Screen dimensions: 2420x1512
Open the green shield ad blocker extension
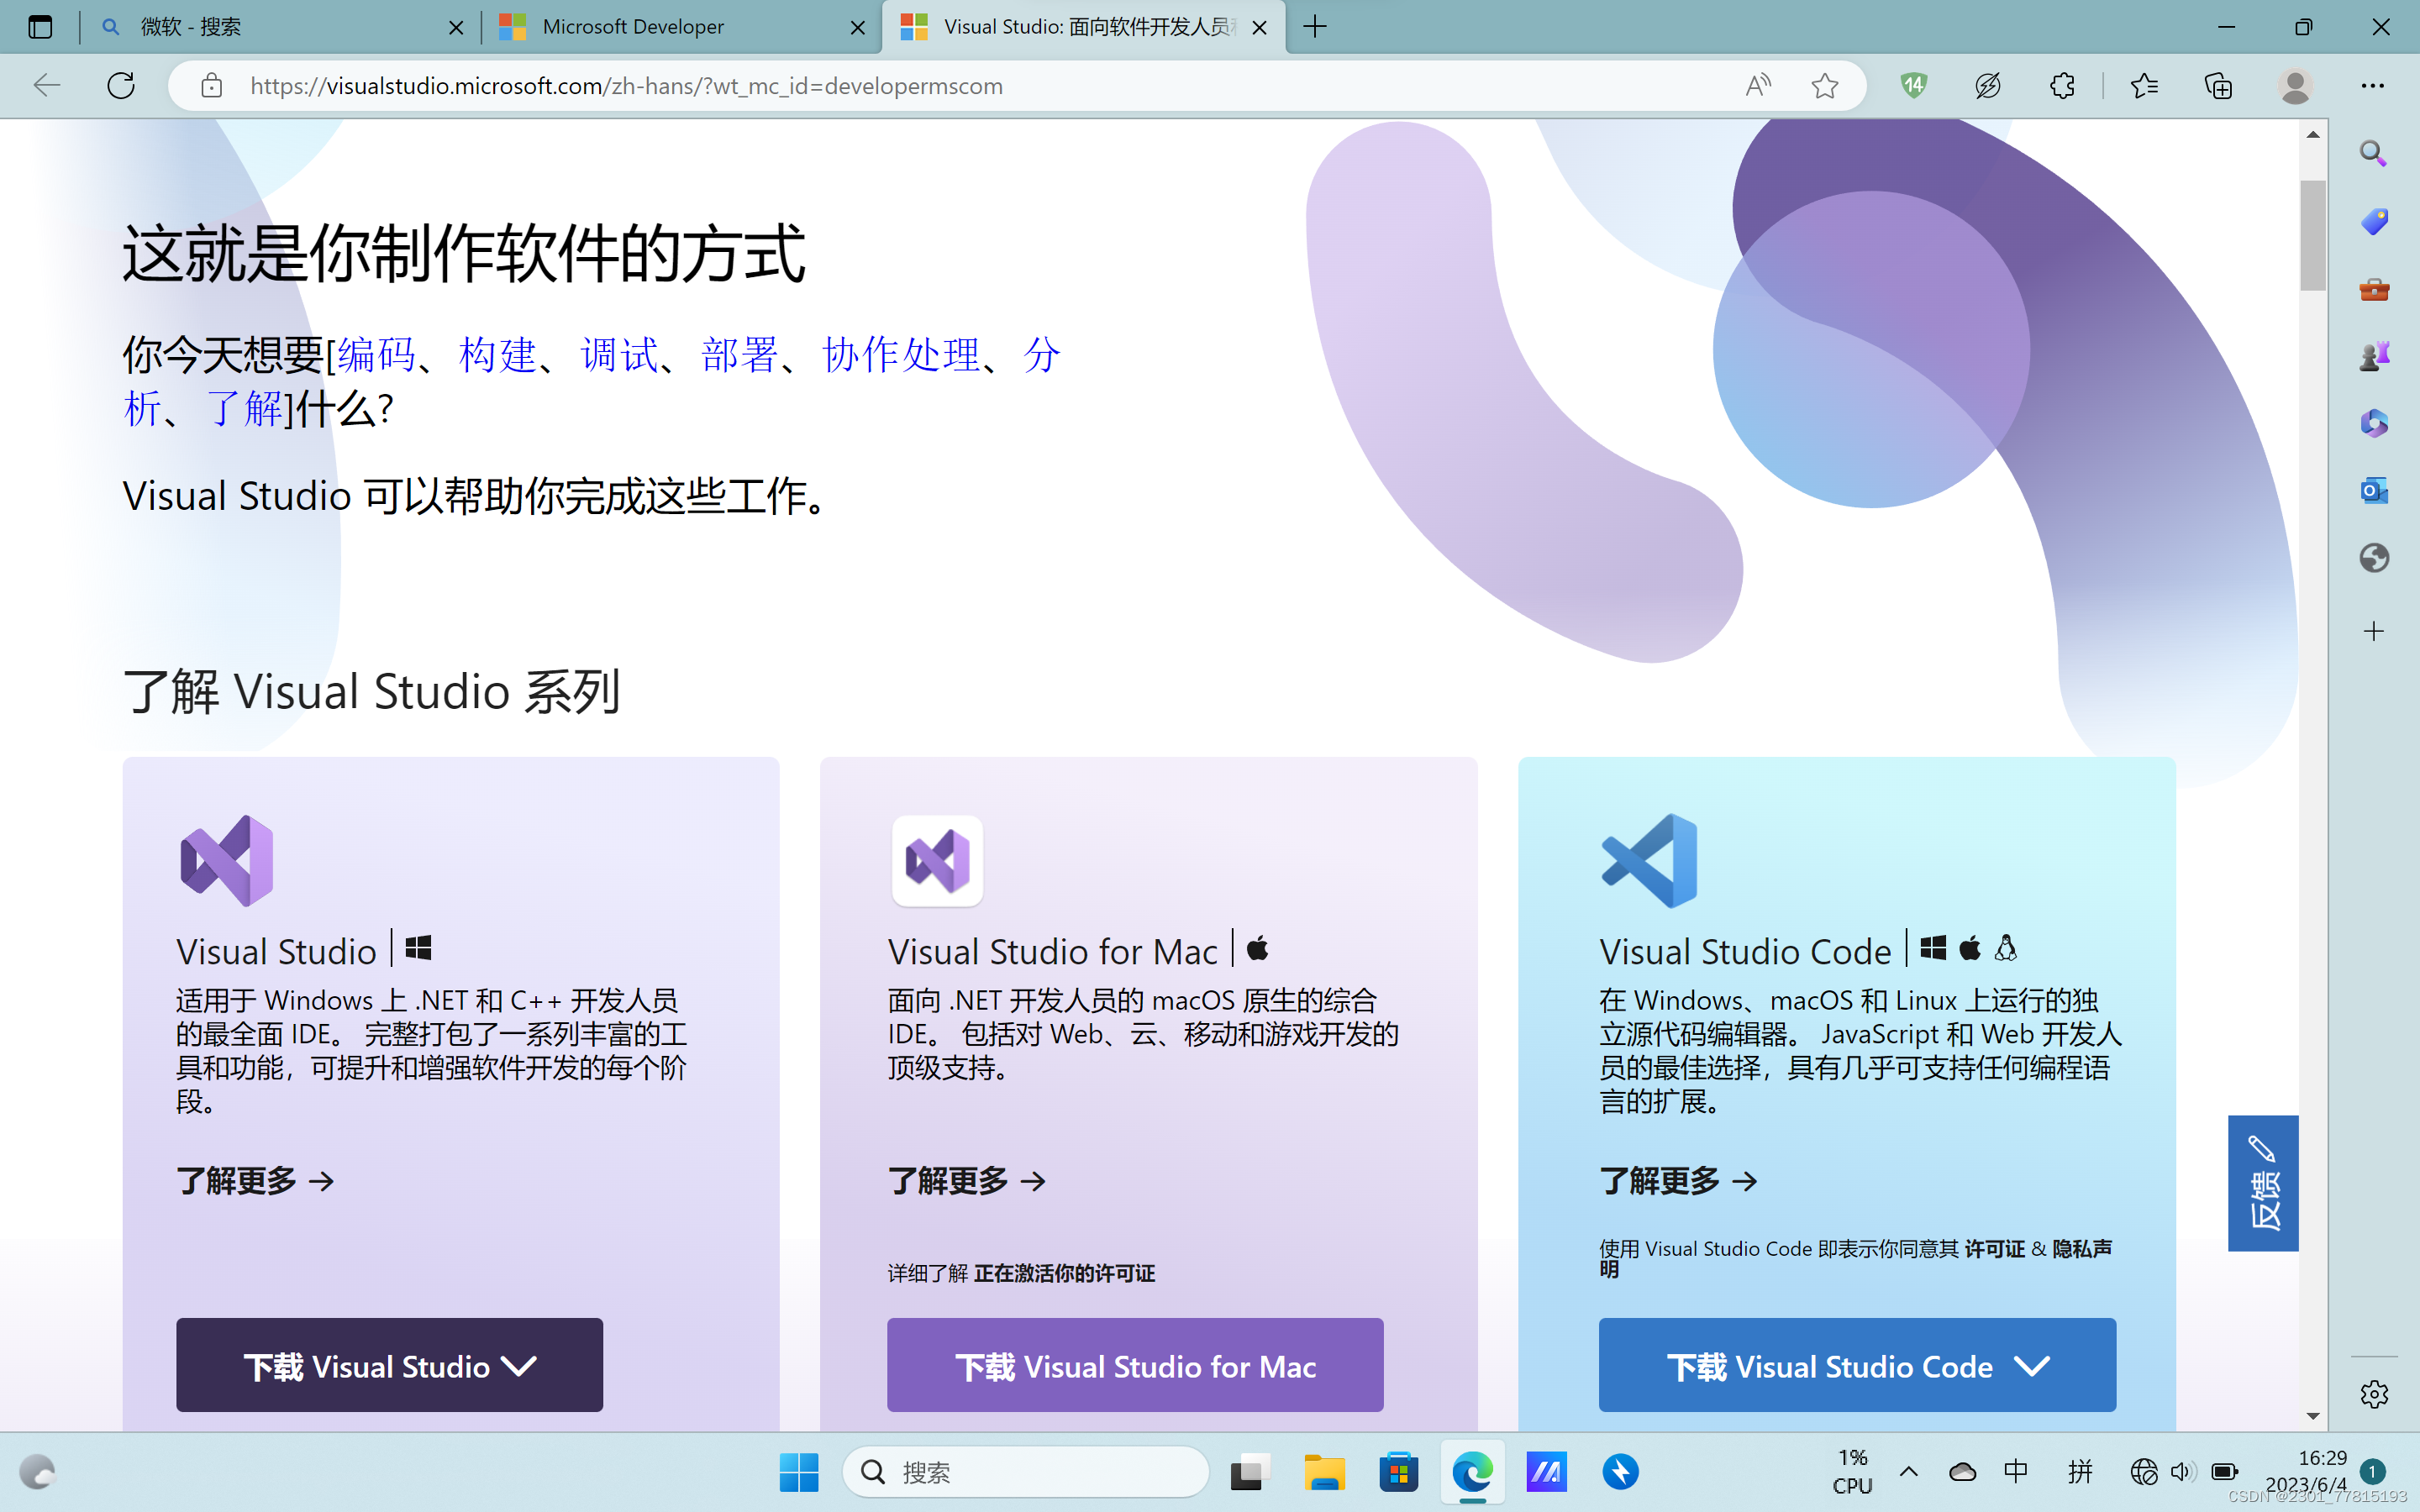(1913, 86)
